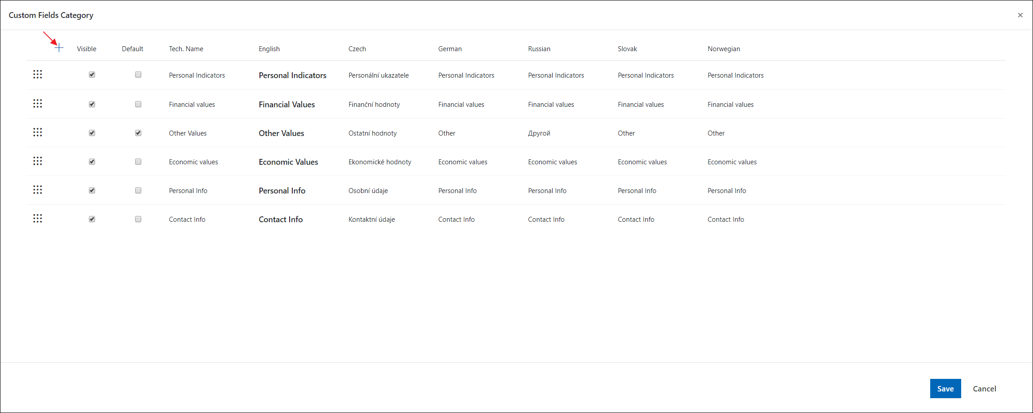Close the Custom Fields Category dialog

point(1020,15)
